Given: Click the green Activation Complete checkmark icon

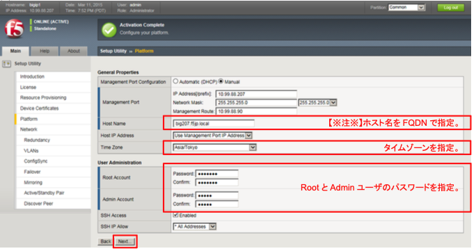Looking at the screenshot, I should [x=109, y=30].
